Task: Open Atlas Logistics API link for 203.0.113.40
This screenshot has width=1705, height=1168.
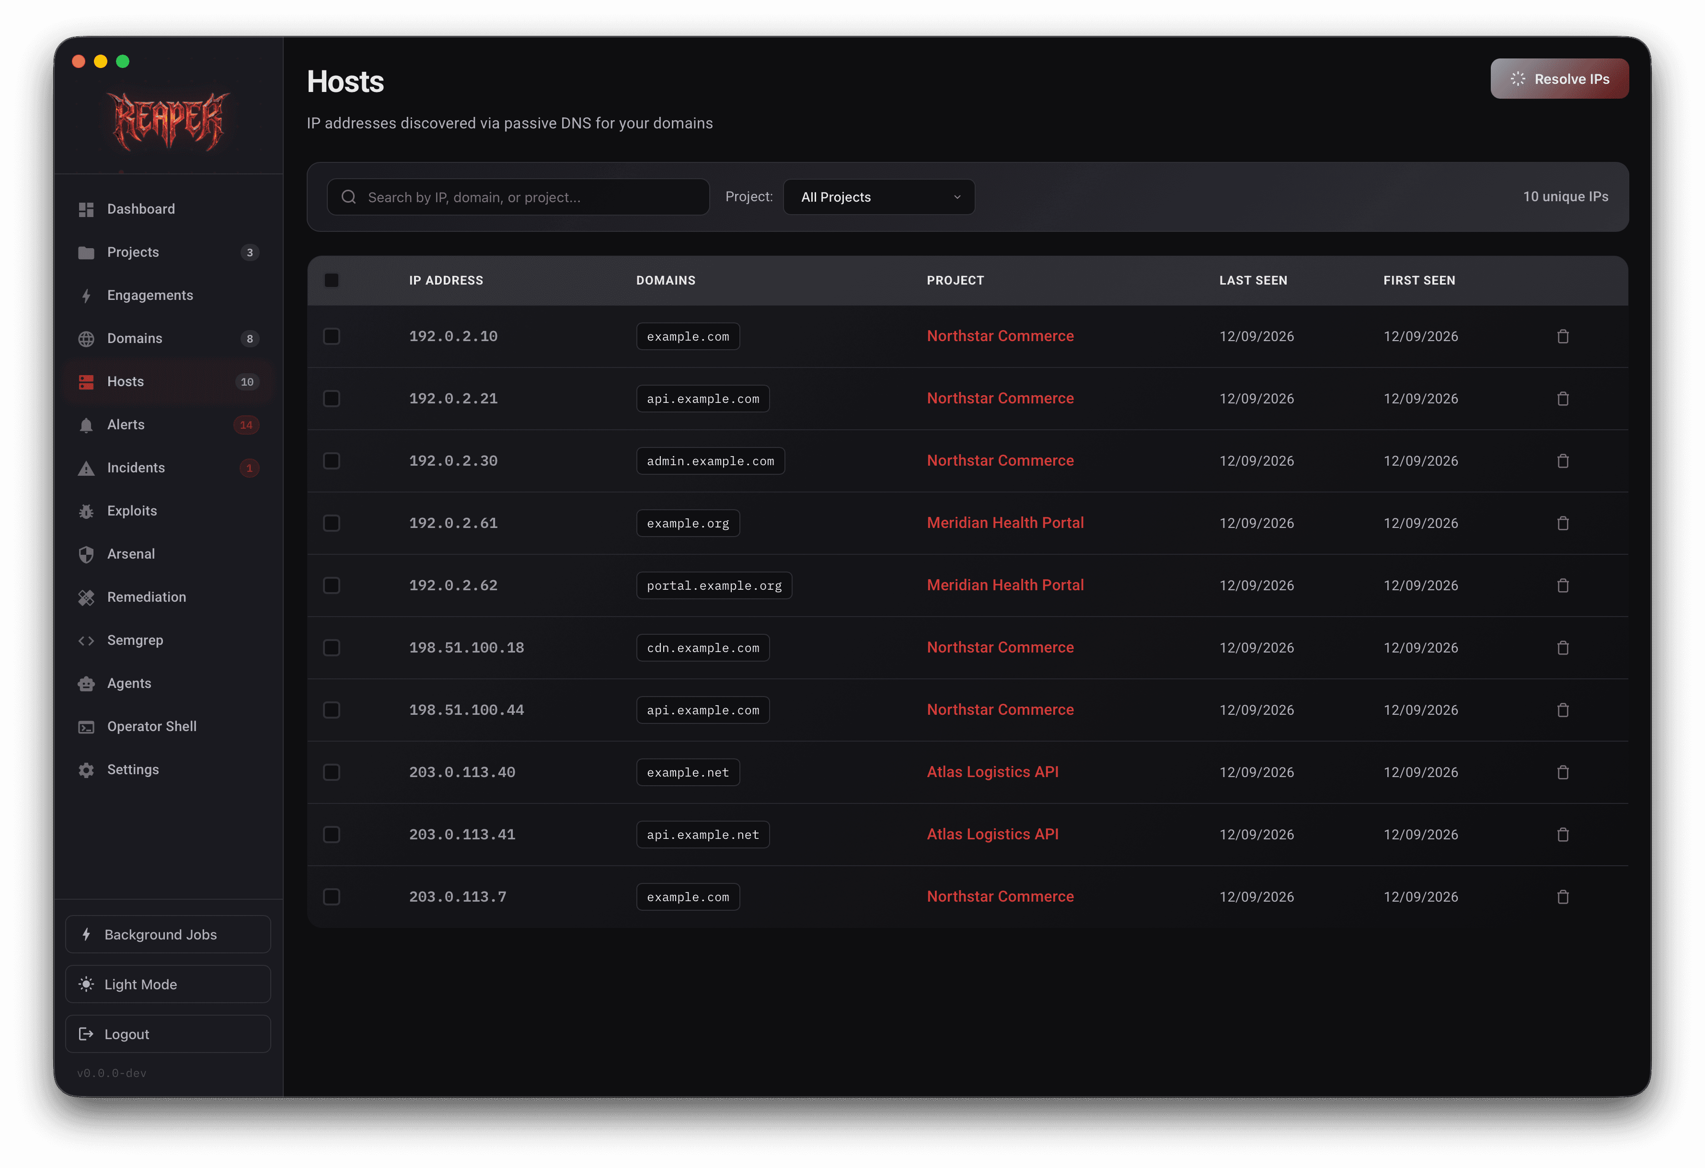Action: [x=992, y=773]
